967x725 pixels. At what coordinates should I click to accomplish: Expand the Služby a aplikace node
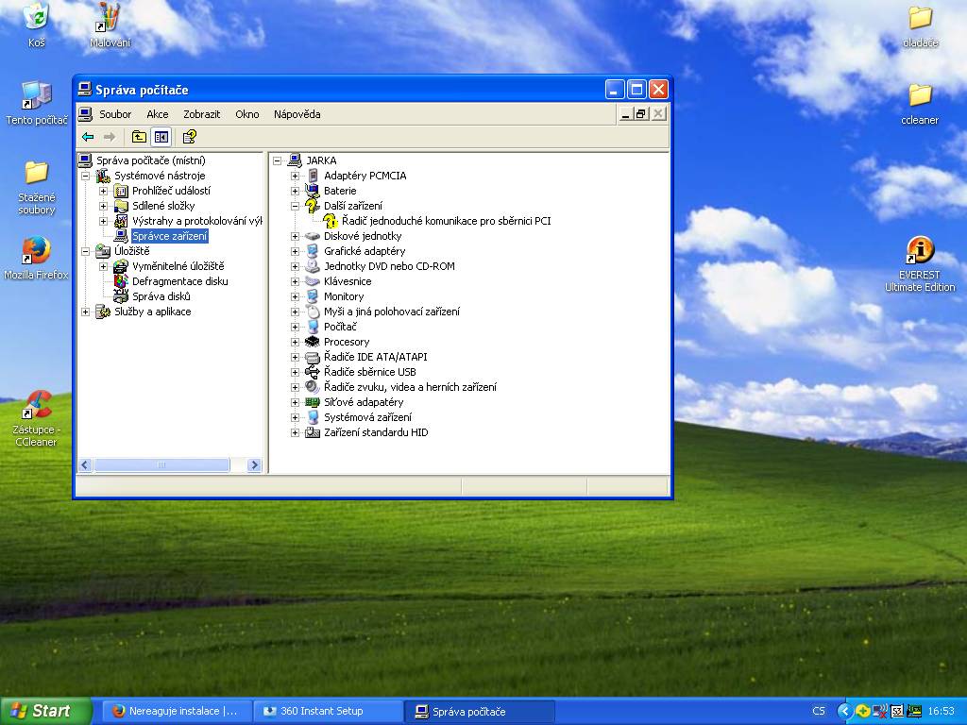click(86, 312)
